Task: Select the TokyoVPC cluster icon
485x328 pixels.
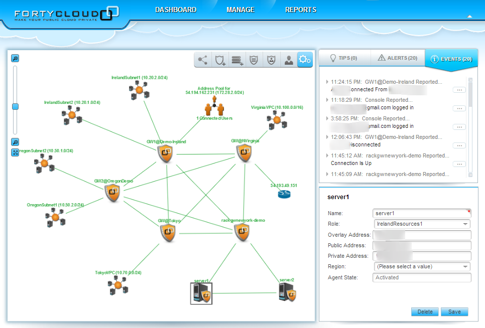Action: (118, 285)
